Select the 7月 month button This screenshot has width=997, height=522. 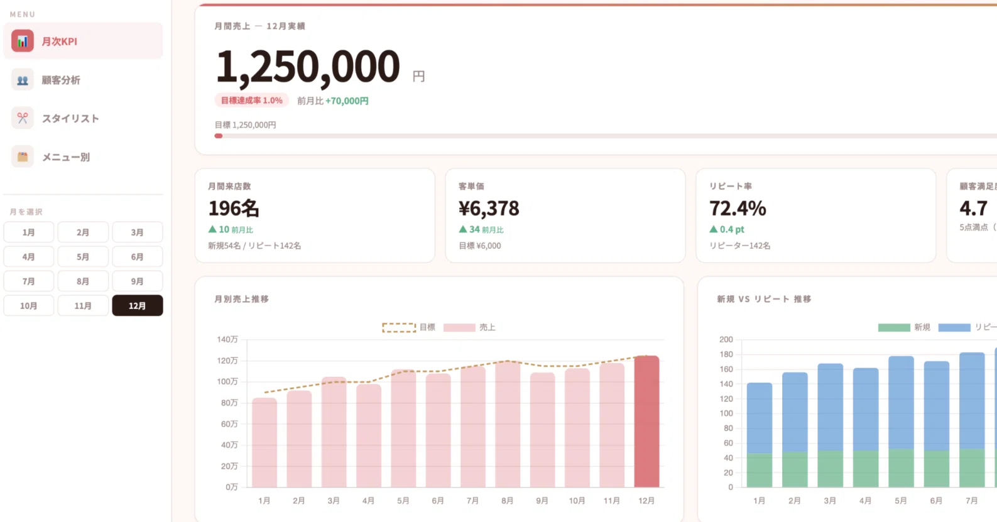[29, 281]
